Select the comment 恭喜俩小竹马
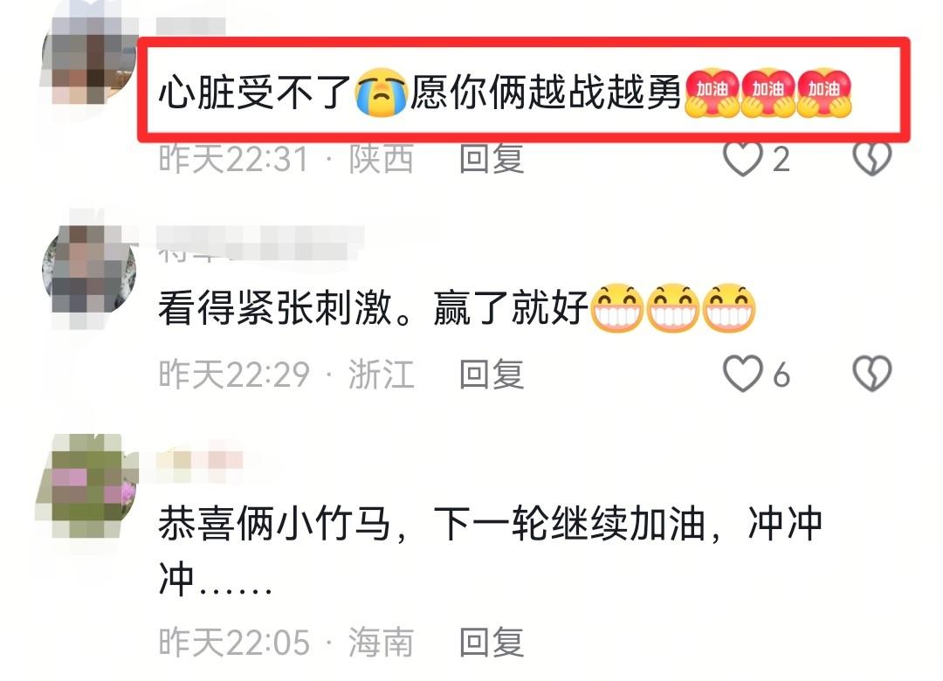The width and height of the screenshot is (943, 681). tap(275, 522)
